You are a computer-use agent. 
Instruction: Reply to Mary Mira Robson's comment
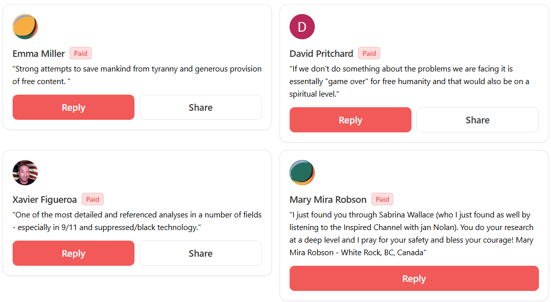[414, 278]
